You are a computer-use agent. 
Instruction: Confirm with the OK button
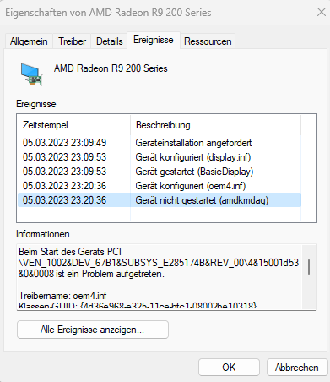pos(229,368)
